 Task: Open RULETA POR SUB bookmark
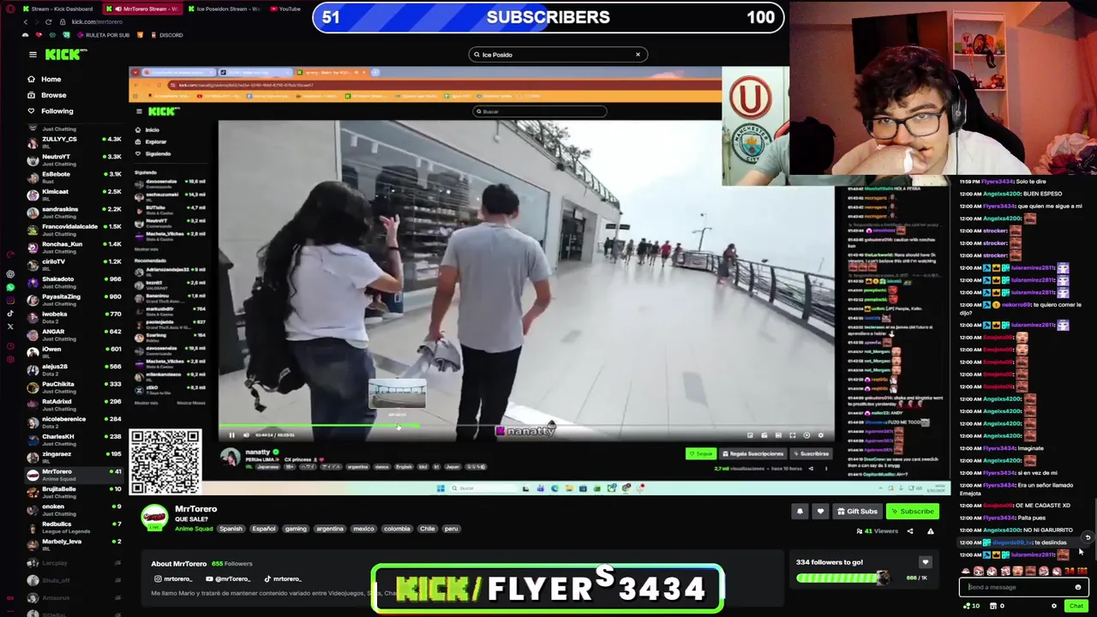pos(103,35)
